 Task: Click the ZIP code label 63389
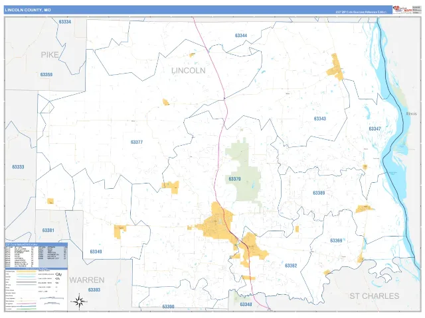319,193
